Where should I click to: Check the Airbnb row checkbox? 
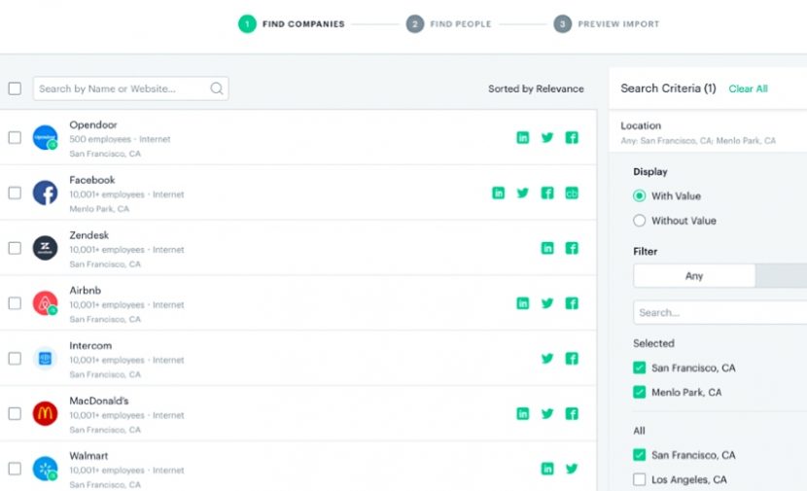(15, 303)
